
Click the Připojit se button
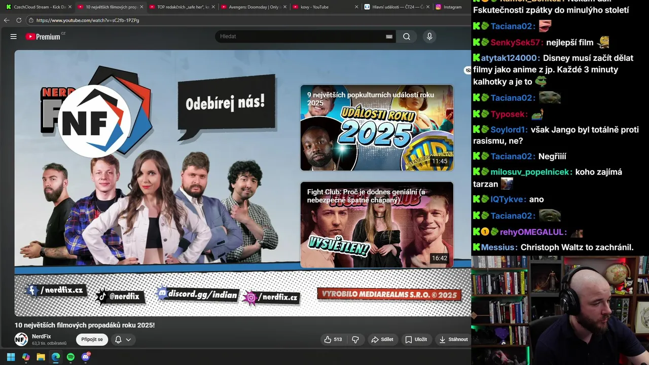pos(92,340)
